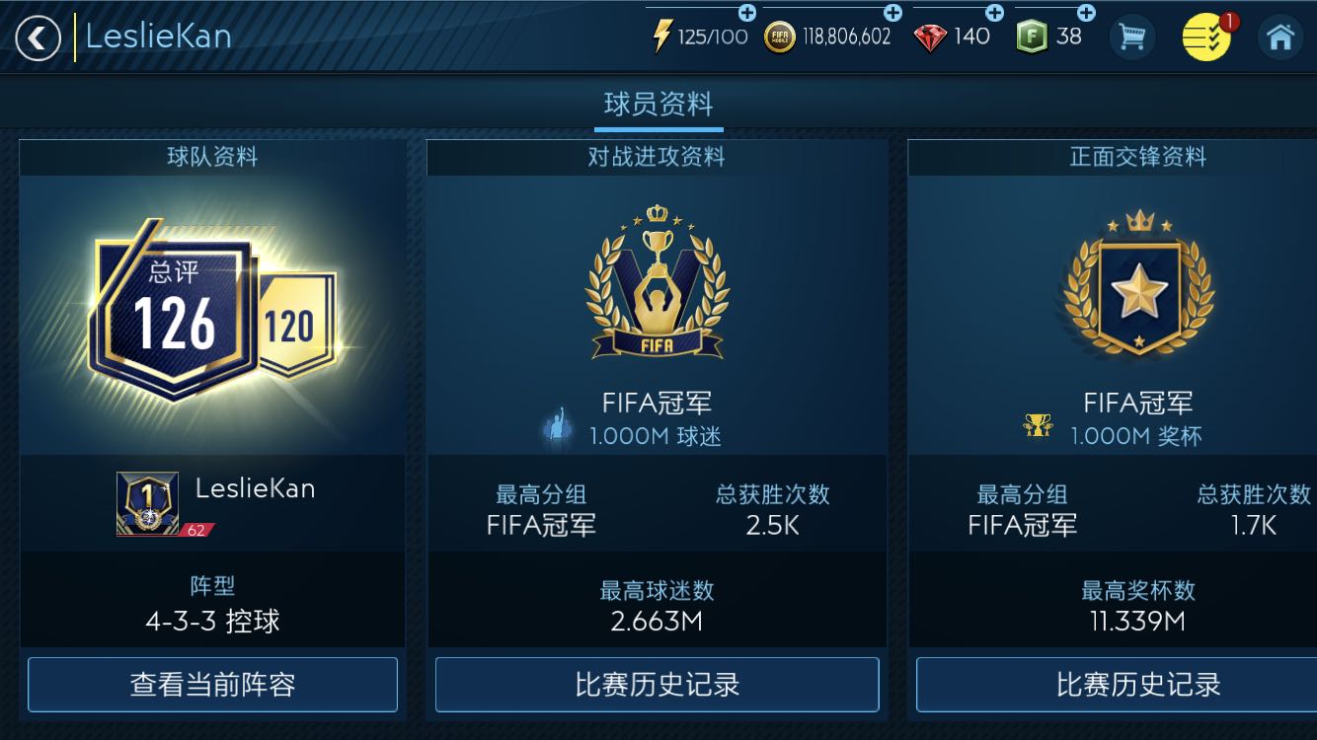1317x740 pixels.
Task: Open the shopping cart store
Action: pyautogui.click(x=1132, y=37)
